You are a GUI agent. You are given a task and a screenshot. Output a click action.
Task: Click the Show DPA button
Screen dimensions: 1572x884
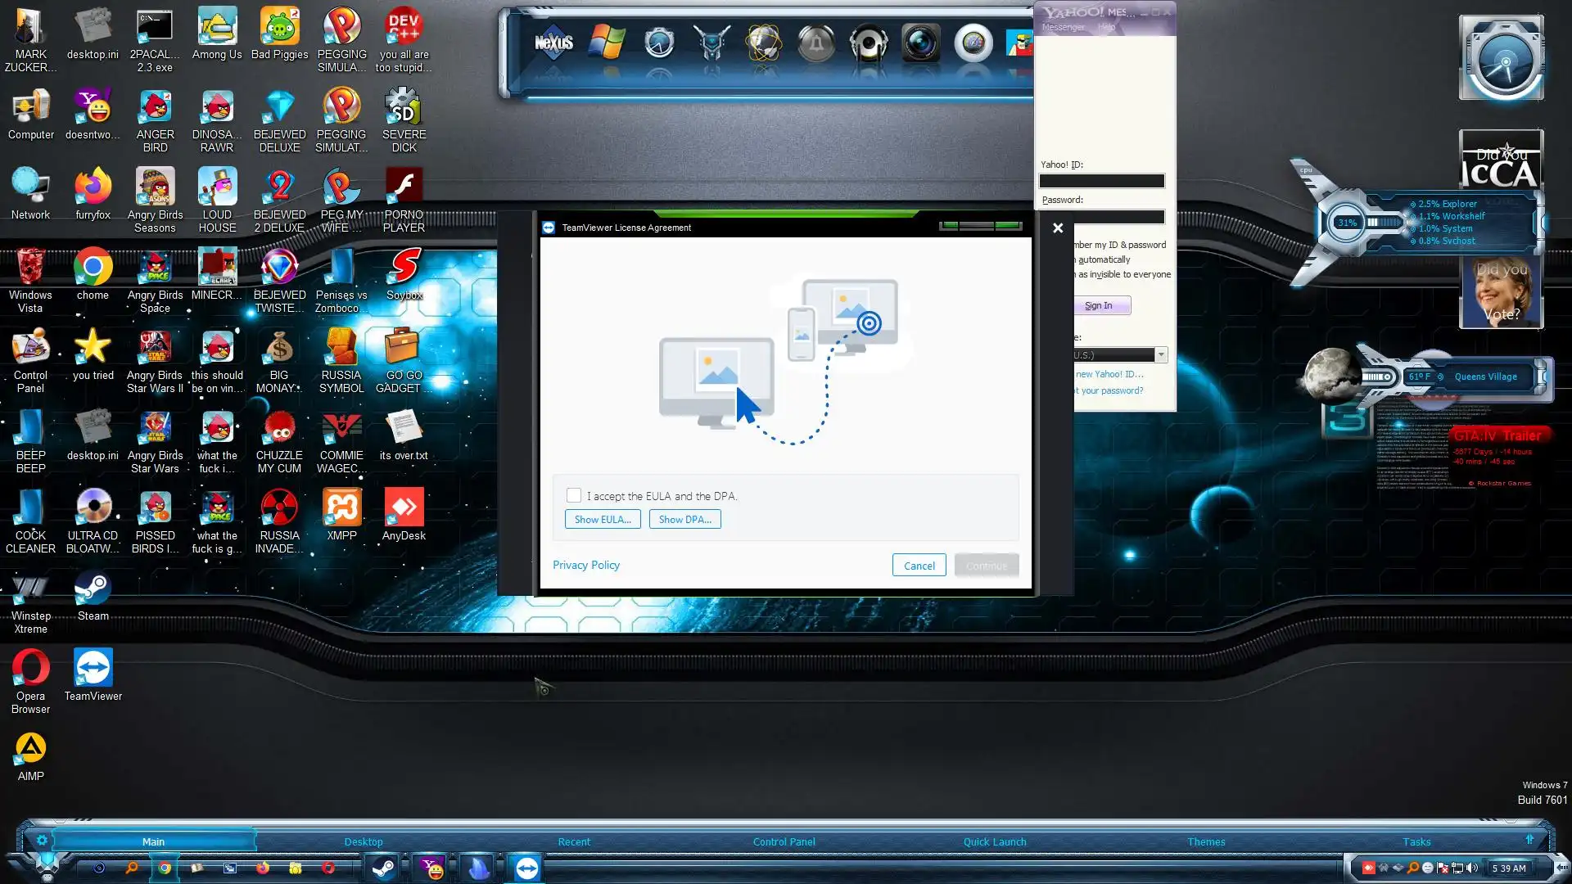point(684,519)
